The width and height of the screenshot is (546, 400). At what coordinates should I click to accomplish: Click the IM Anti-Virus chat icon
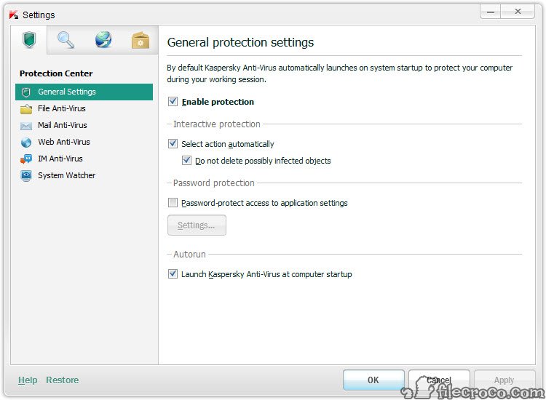point(26,159)
